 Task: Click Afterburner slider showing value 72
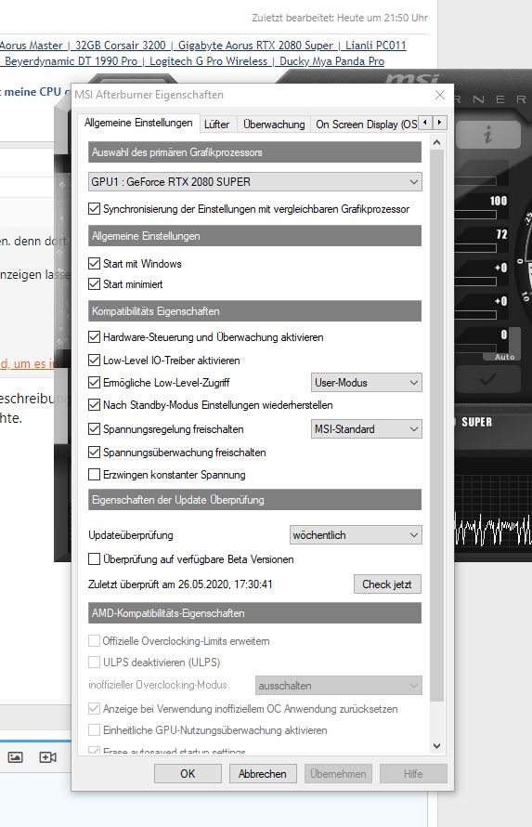(476, 248)
